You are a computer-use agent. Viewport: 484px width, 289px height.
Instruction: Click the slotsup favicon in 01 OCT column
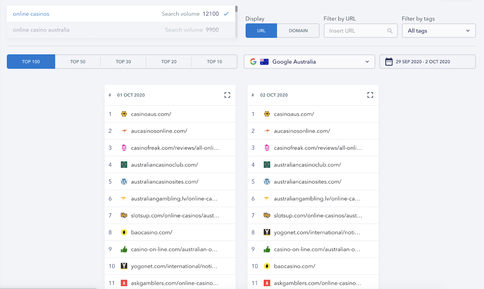[x=124, y=216]
